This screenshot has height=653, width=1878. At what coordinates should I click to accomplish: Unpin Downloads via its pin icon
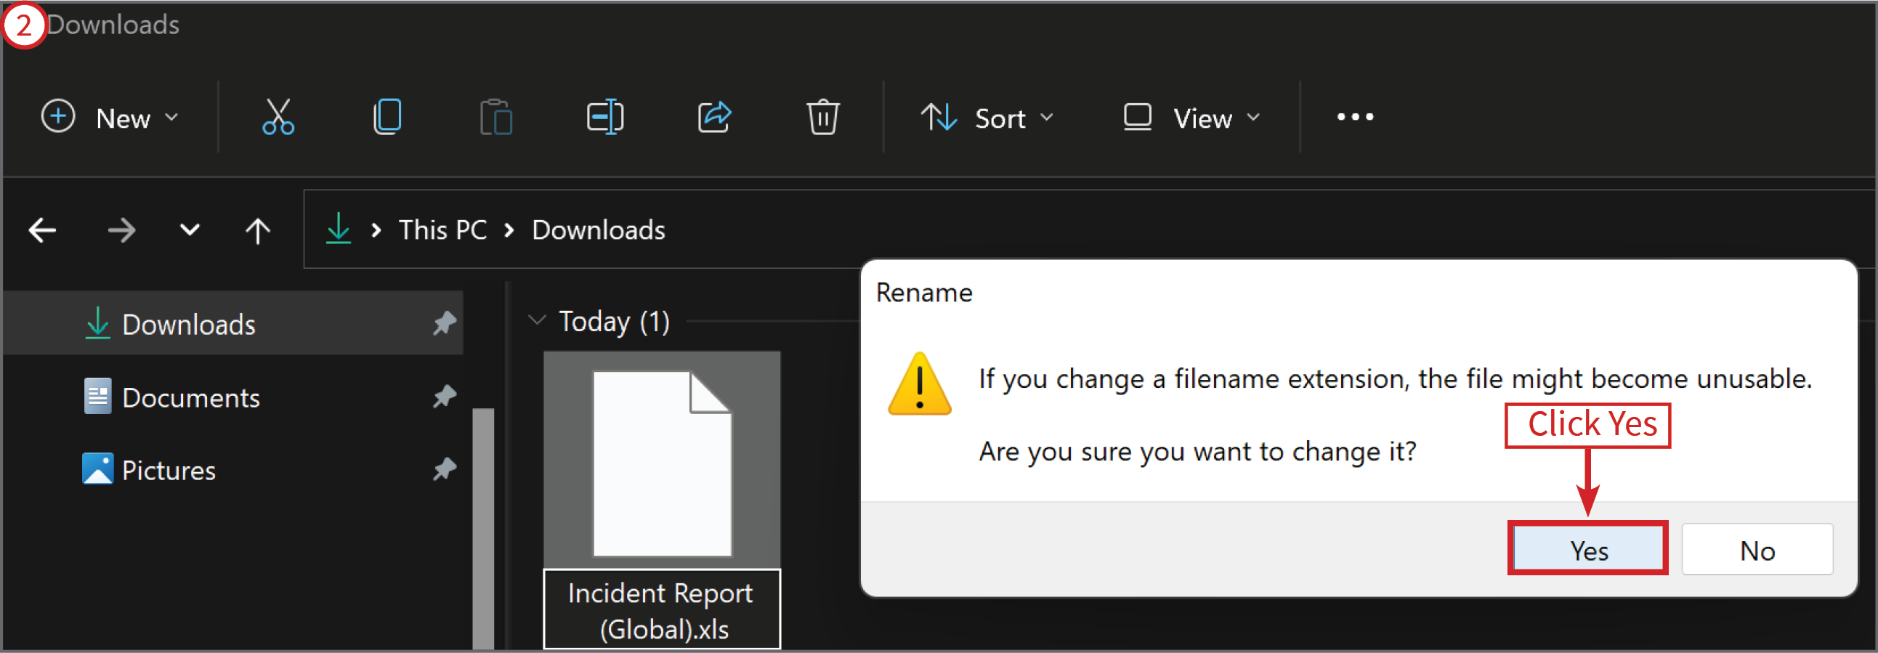[444, 323]
